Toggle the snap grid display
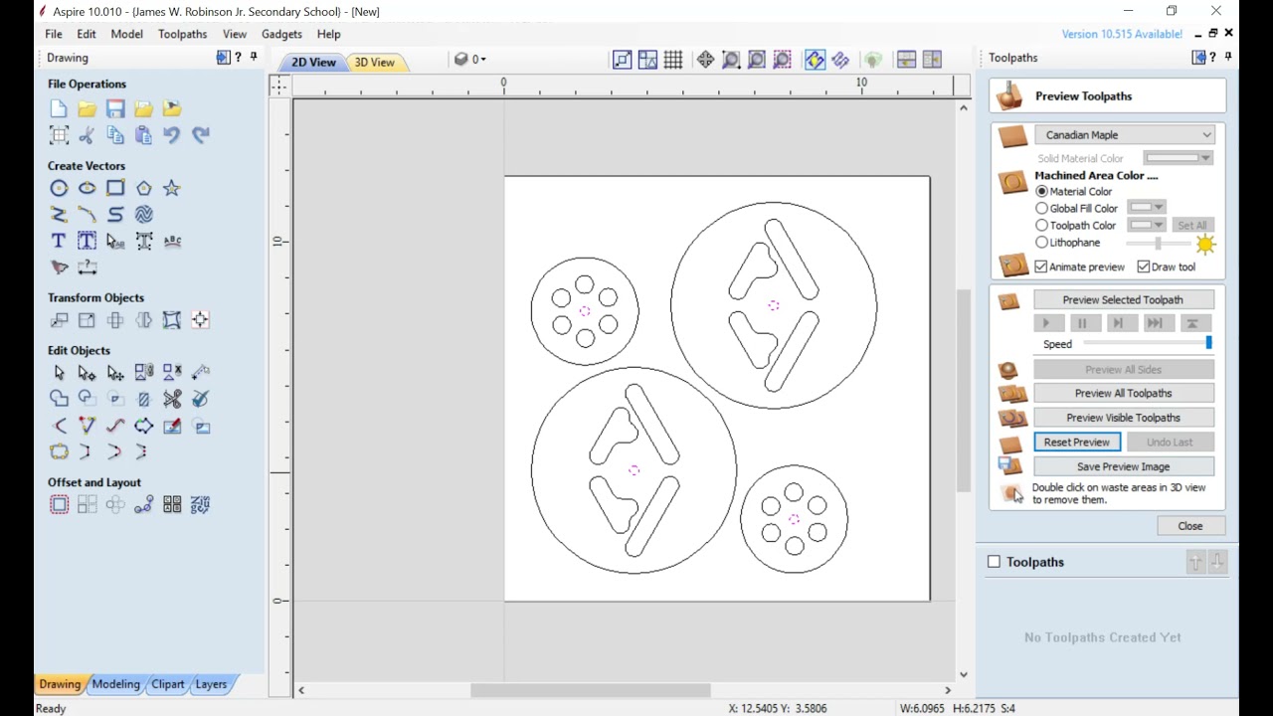Screen dimensions: 1273x716 (x=673, y=60)
